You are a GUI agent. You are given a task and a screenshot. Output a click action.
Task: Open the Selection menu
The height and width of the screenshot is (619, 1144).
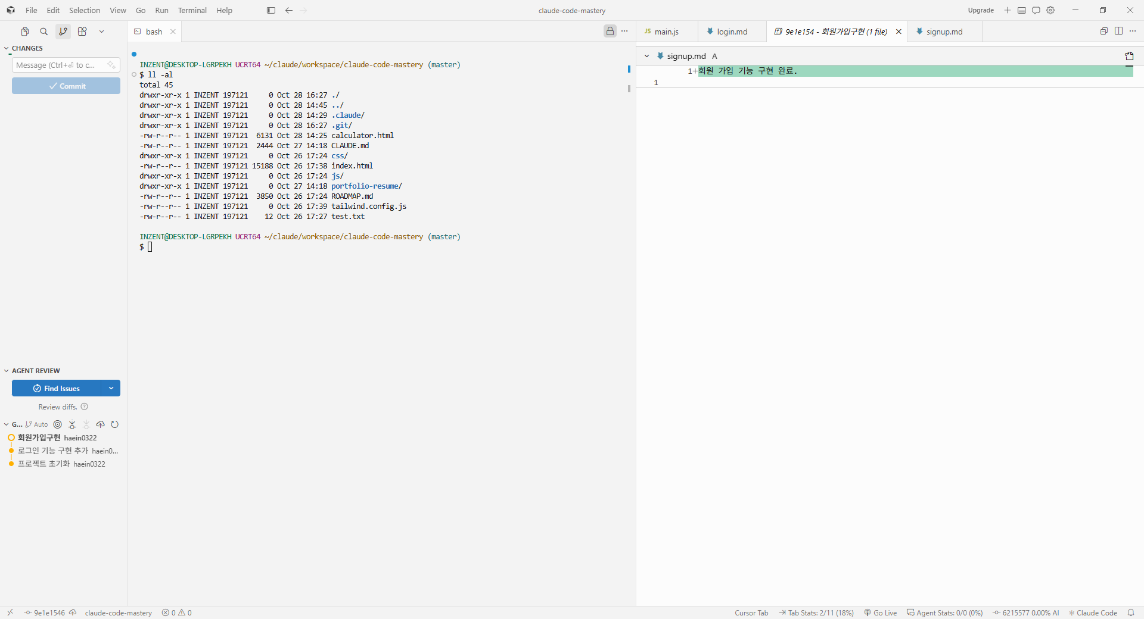coord(85,10)
